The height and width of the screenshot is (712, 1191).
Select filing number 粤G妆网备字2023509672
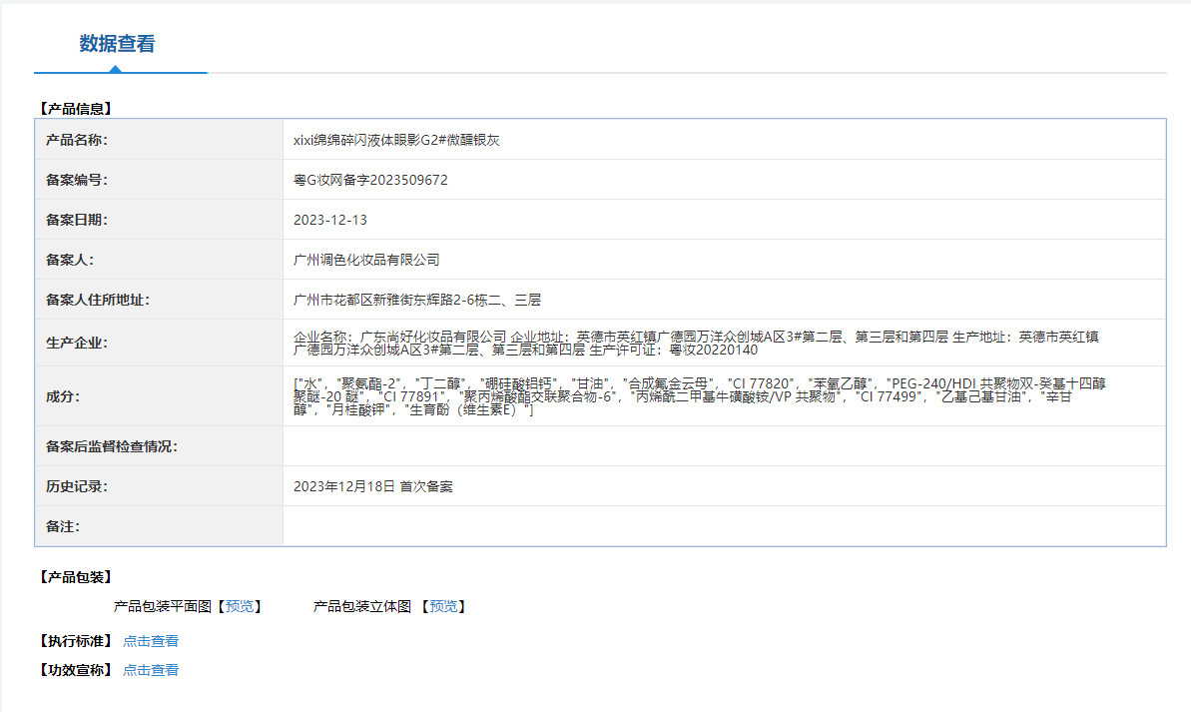click(370, 180)
